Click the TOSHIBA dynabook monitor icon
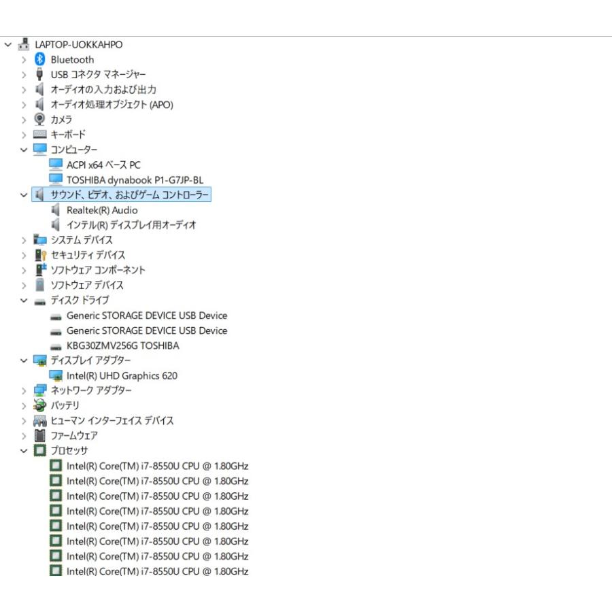This screenshot has width=612, height=612. (56, 179)
